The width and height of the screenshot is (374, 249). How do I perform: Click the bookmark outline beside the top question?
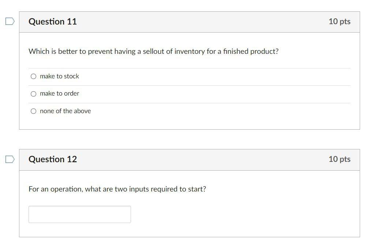(10, 21)
